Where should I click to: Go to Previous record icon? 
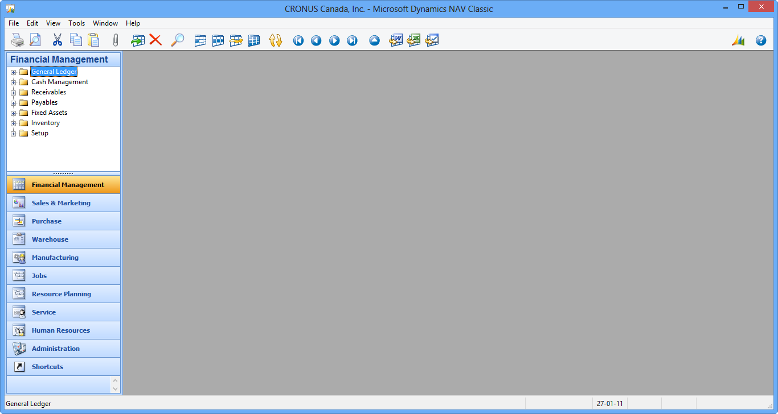click(316, 40)
